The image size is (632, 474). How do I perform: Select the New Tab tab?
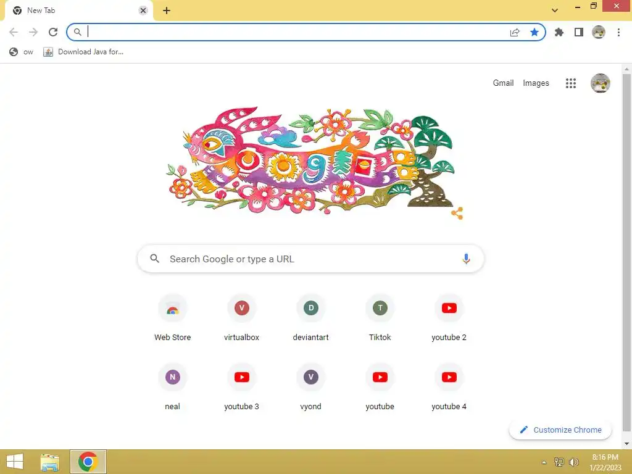[x=78, y=10]
